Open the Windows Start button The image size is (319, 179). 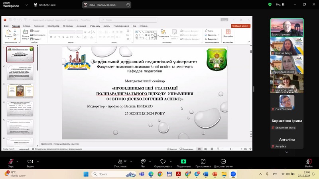tap(86, 174)
